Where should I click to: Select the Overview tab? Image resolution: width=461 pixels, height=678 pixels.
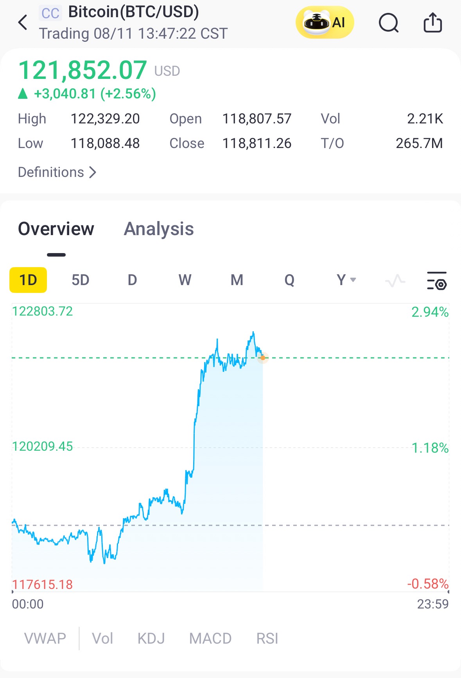(56, 229)
